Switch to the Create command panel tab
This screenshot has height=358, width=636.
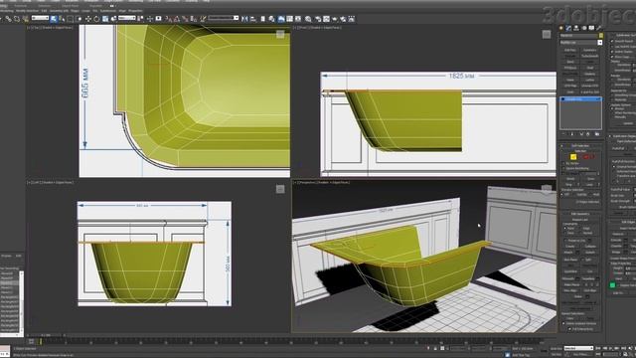coord(561,28)
